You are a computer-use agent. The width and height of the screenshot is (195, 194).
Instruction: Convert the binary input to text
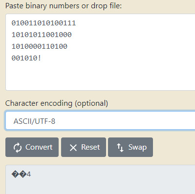32,147
